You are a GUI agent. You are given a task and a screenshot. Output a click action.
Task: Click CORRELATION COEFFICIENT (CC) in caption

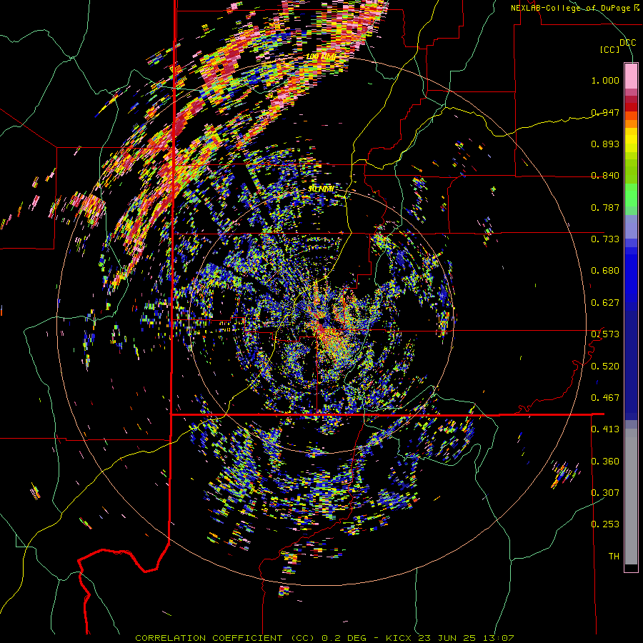pyautogui.click(x=225, y=638)
